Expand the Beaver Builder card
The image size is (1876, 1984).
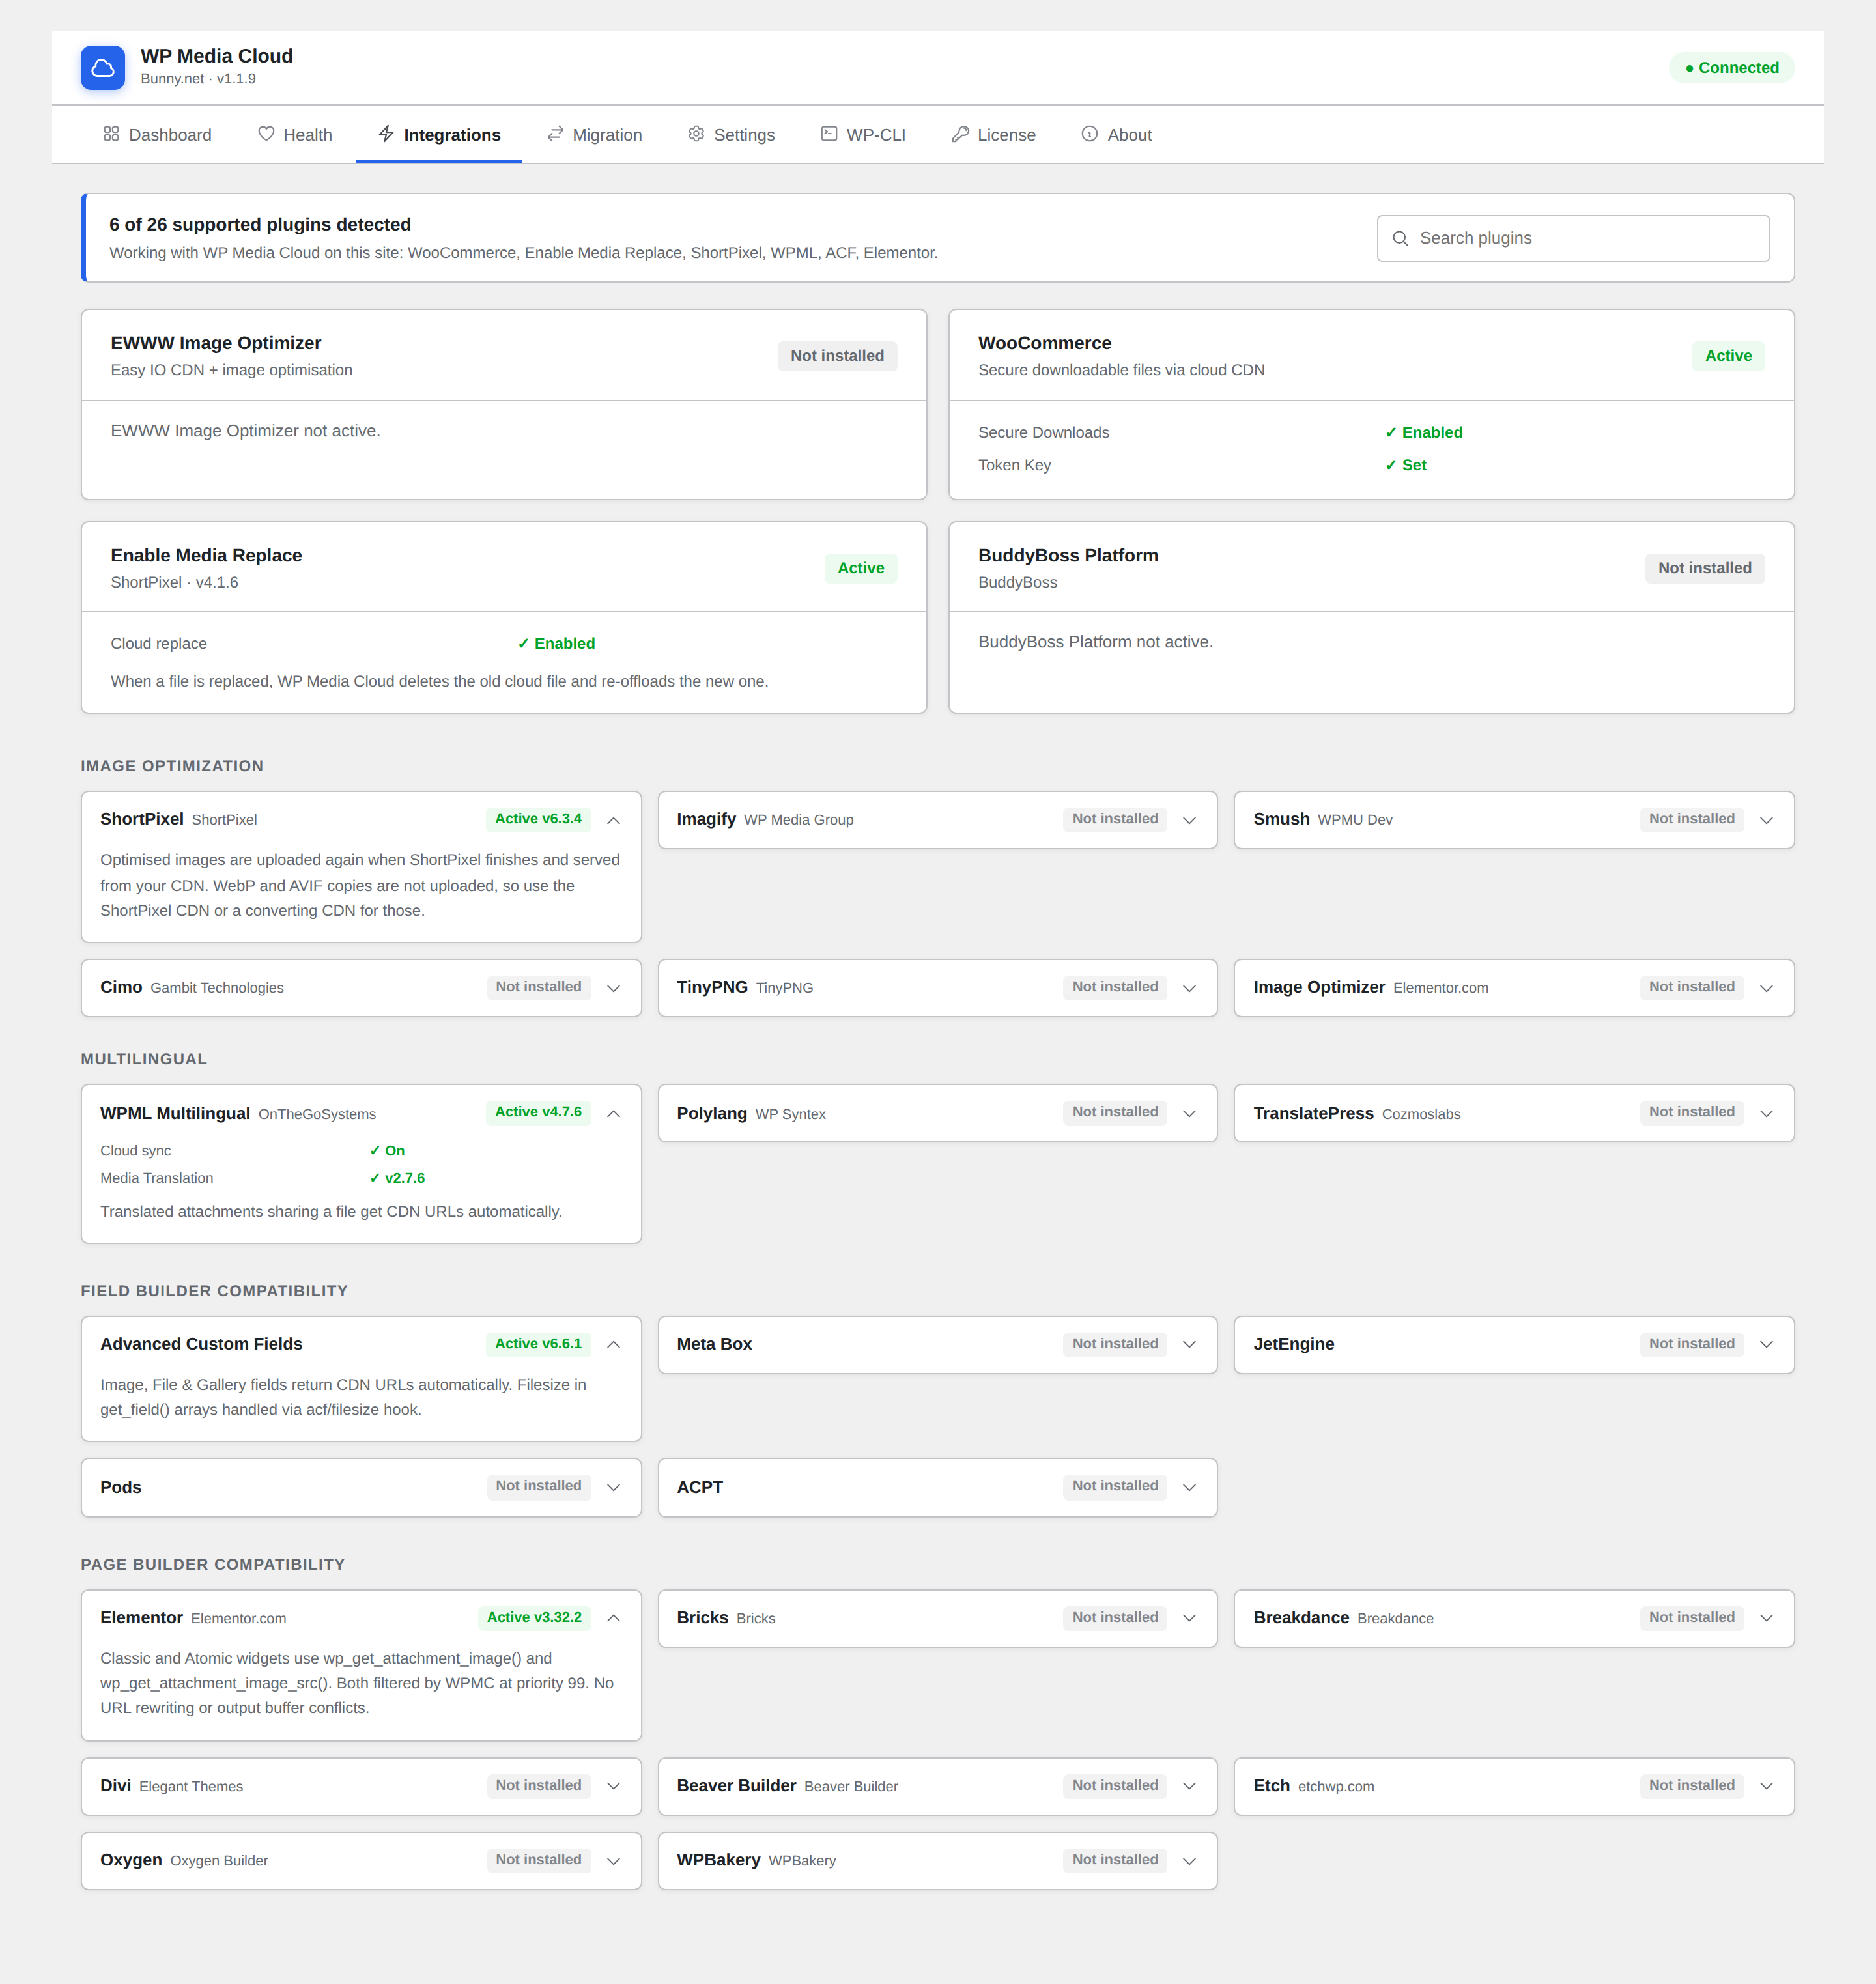point(1189,1786)
